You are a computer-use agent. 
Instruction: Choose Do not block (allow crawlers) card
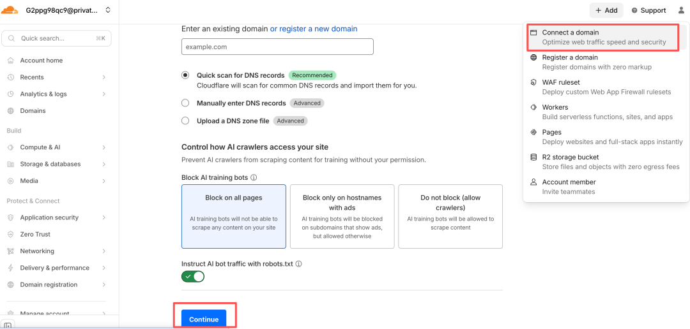click(450, 217)
